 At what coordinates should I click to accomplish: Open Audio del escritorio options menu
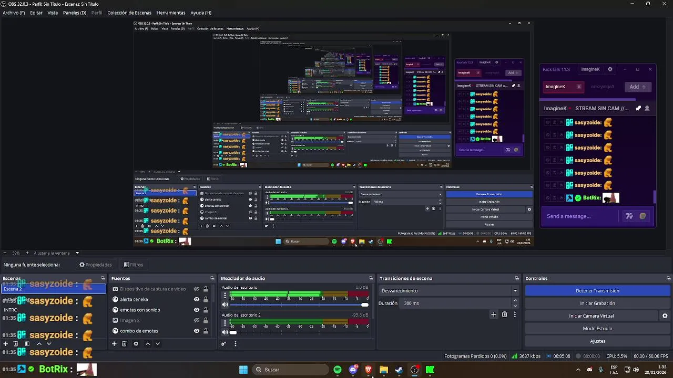pyautogui.click(x=225, y=296)
